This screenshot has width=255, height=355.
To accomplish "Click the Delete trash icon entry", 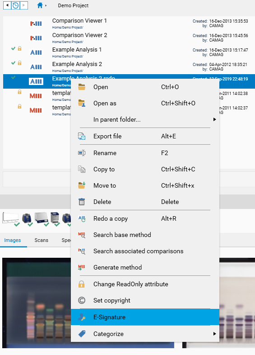I will (x=82, y=202).
